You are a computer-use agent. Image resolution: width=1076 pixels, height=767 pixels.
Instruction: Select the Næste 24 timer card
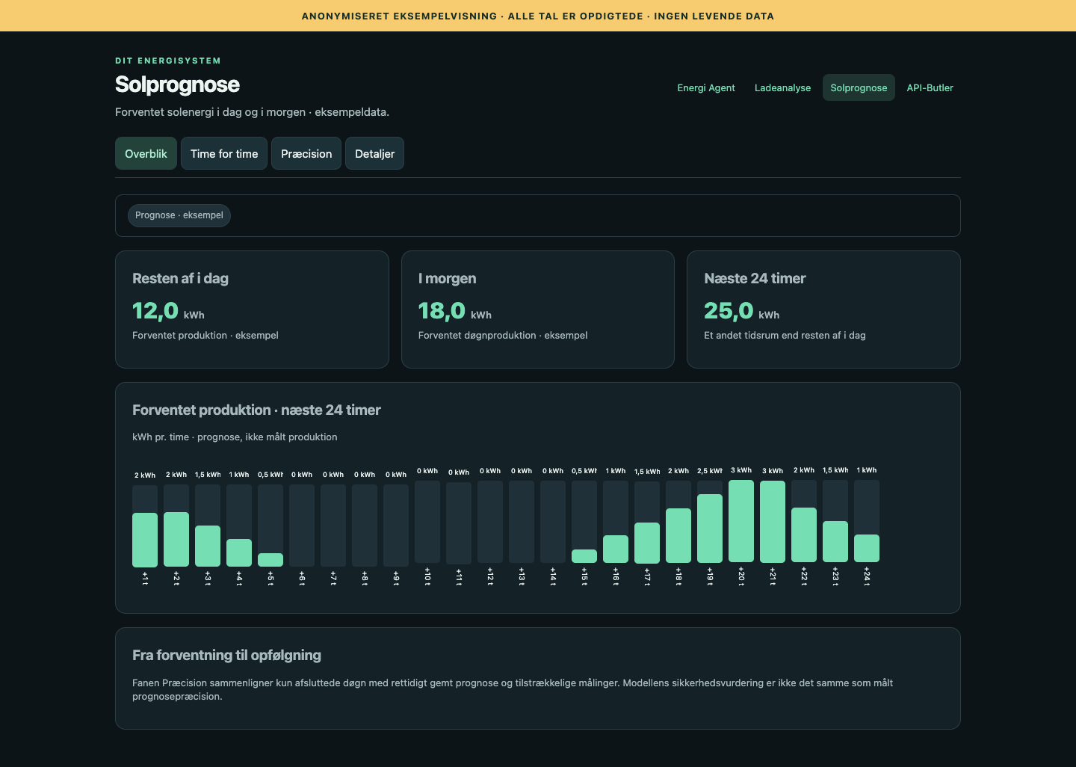point(823,309)
